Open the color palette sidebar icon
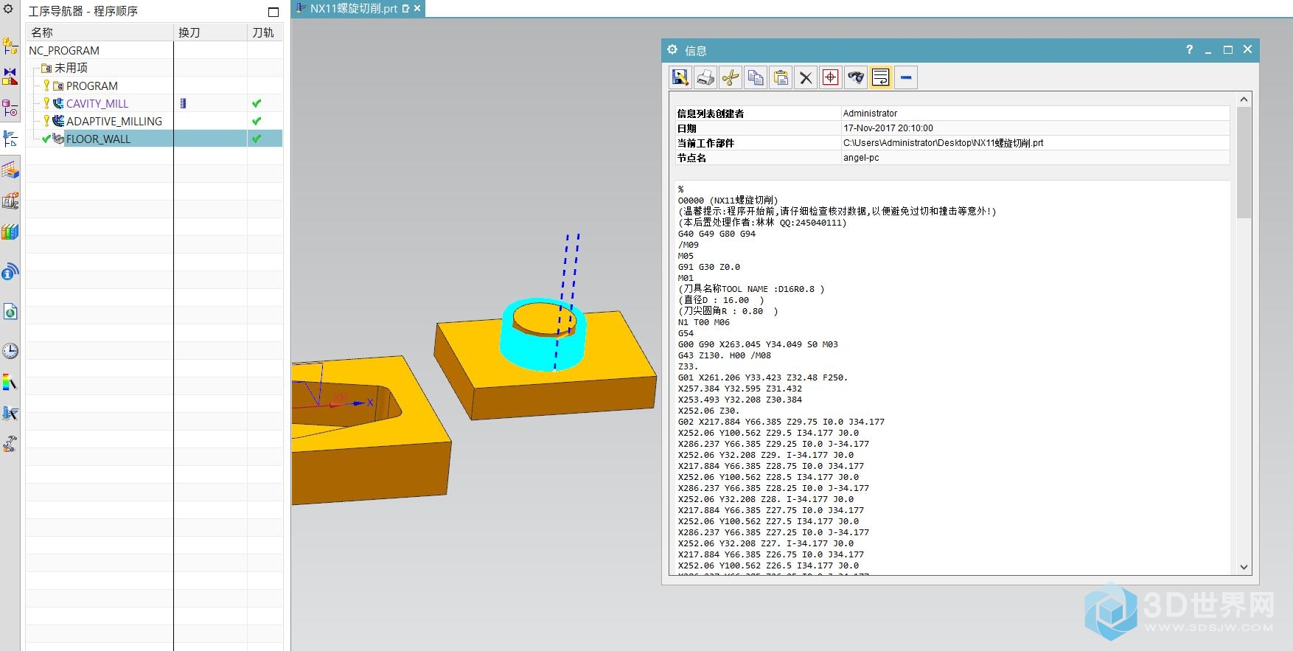This screenshot has height=651, width=1293. (x=10, y=383)
